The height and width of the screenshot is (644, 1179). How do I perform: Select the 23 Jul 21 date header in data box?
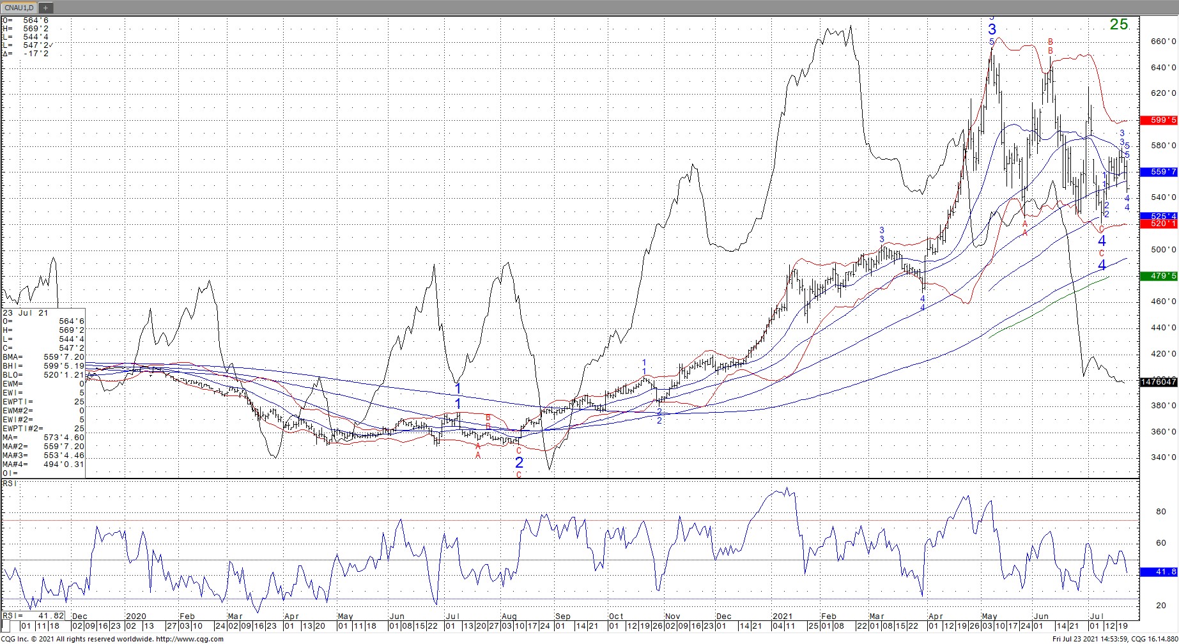26,313
